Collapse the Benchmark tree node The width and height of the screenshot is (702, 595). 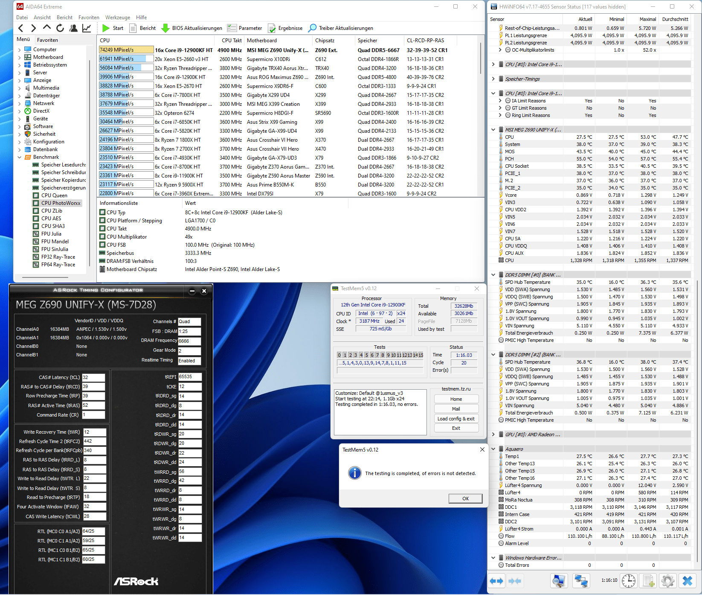coord(19,157)
